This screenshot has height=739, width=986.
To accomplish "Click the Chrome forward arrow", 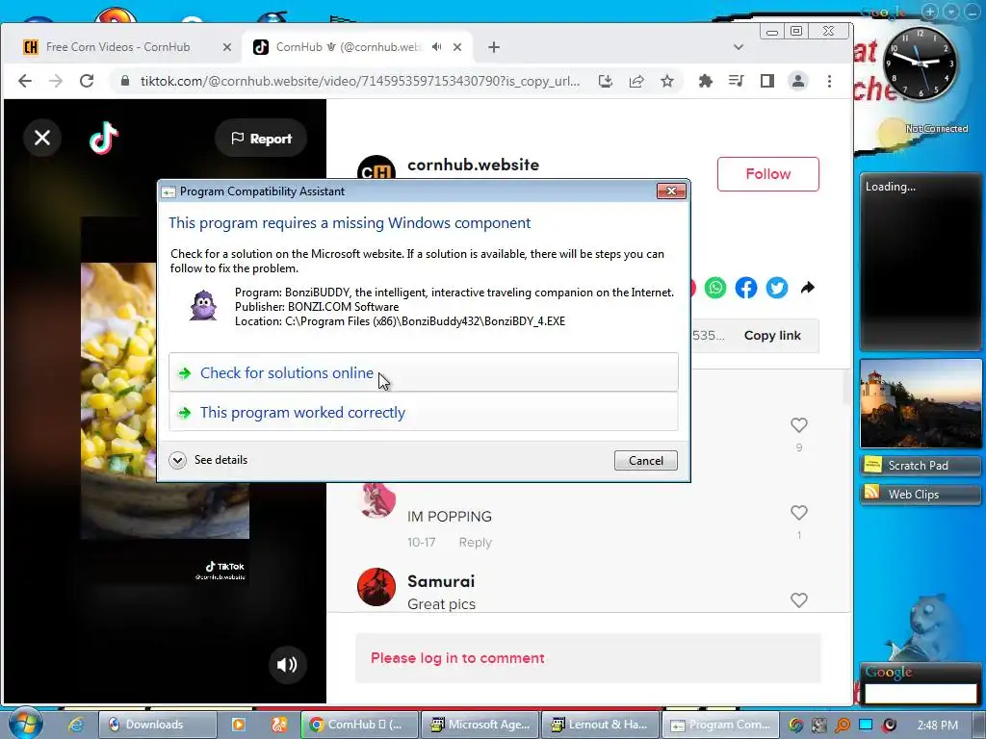I will tap(56, 81).
